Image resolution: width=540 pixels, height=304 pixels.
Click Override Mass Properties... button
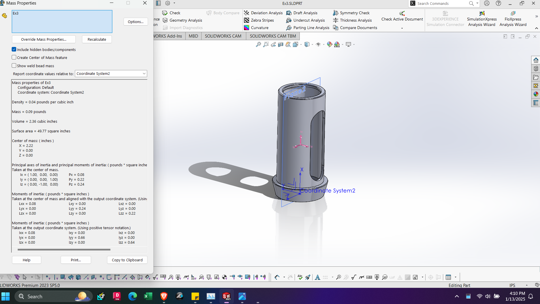pyautogui.click(x=44, y=39)
